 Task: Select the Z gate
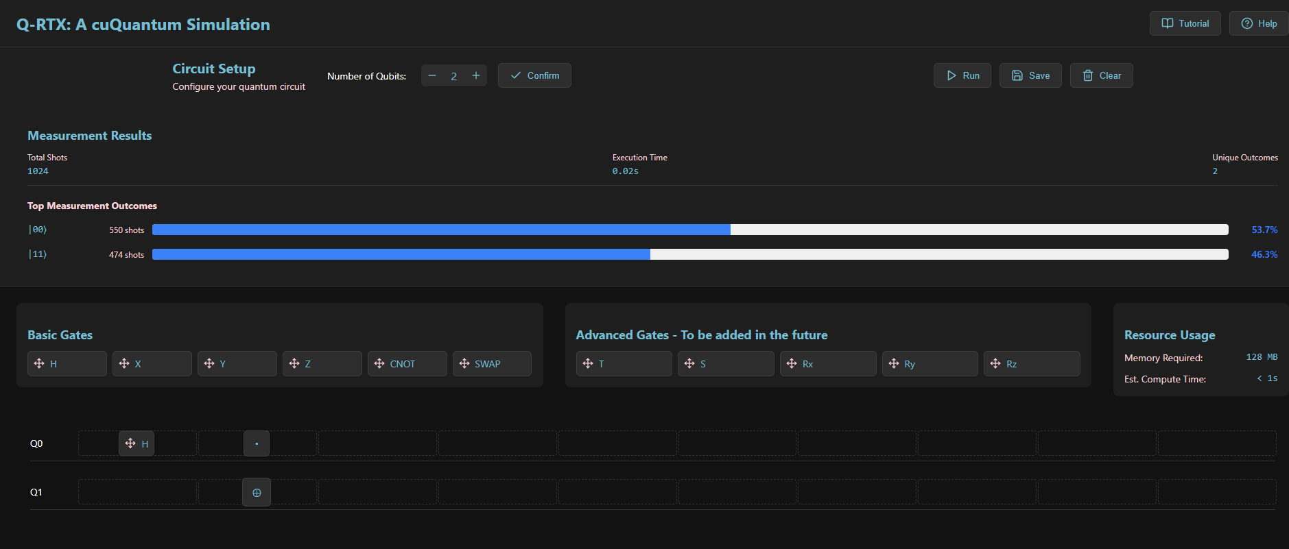click(x=322, y=364)
